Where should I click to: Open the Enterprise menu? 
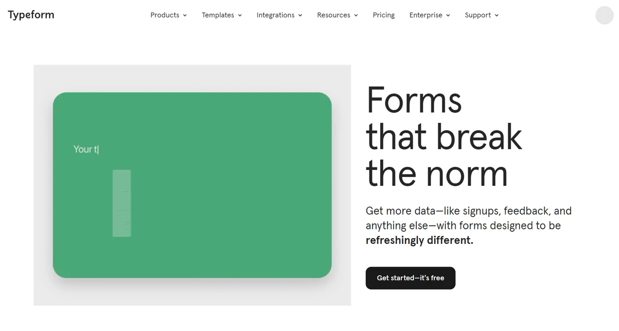coord(429,15)
